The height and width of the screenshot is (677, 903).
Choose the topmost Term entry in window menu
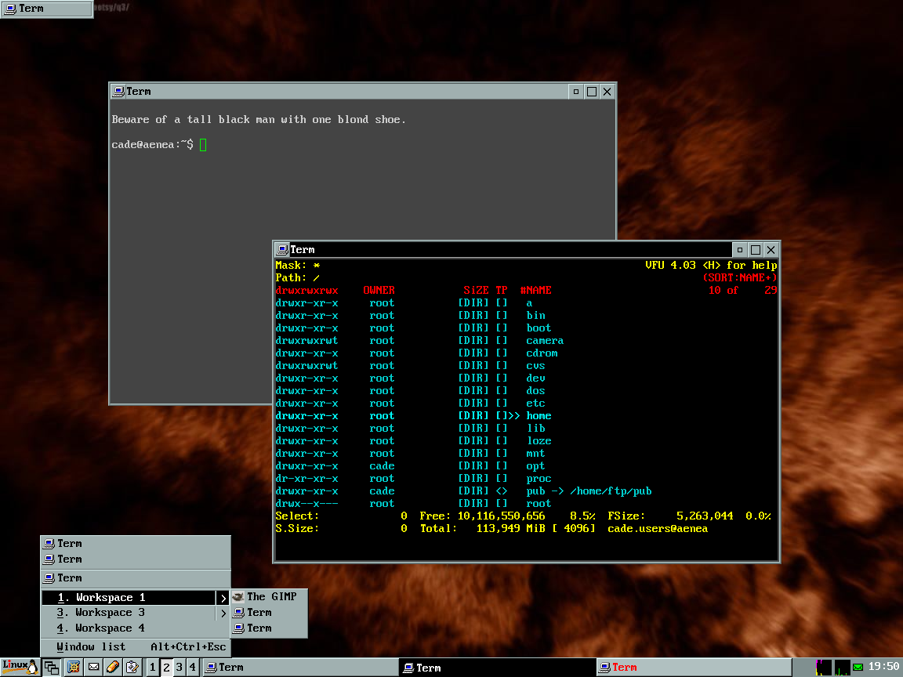click(136, 544)
